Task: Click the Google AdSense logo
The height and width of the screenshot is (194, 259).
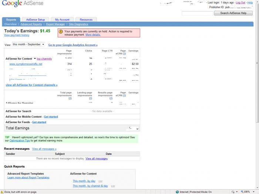Action: coord(23,4)
